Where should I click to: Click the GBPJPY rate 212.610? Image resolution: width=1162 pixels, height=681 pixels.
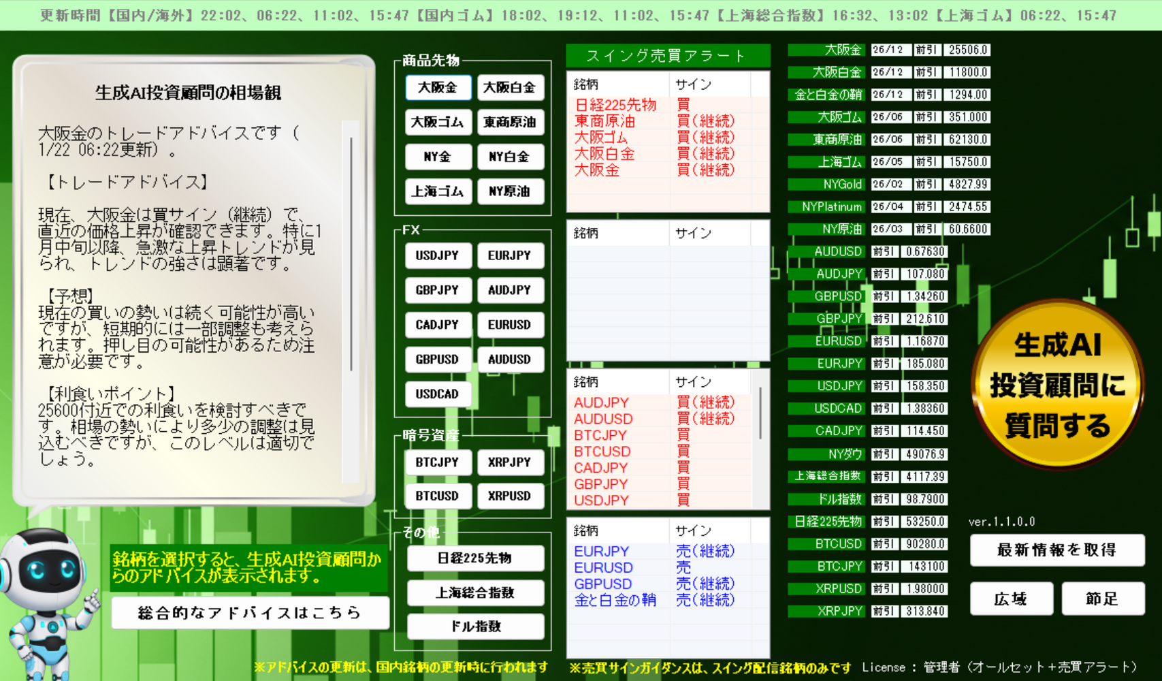[x=925, y=319]
